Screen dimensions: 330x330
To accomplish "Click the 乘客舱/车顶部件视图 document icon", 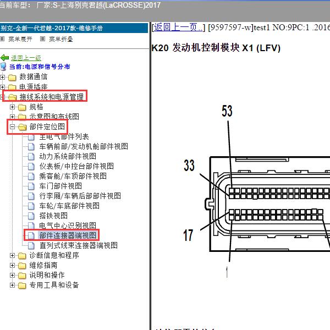I will (31, 176).
